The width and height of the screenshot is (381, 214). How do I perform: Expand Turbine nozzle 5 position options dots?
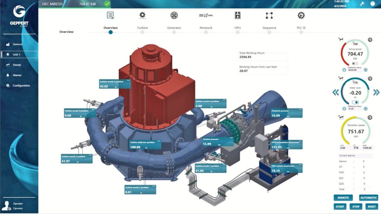click(128, 80)
